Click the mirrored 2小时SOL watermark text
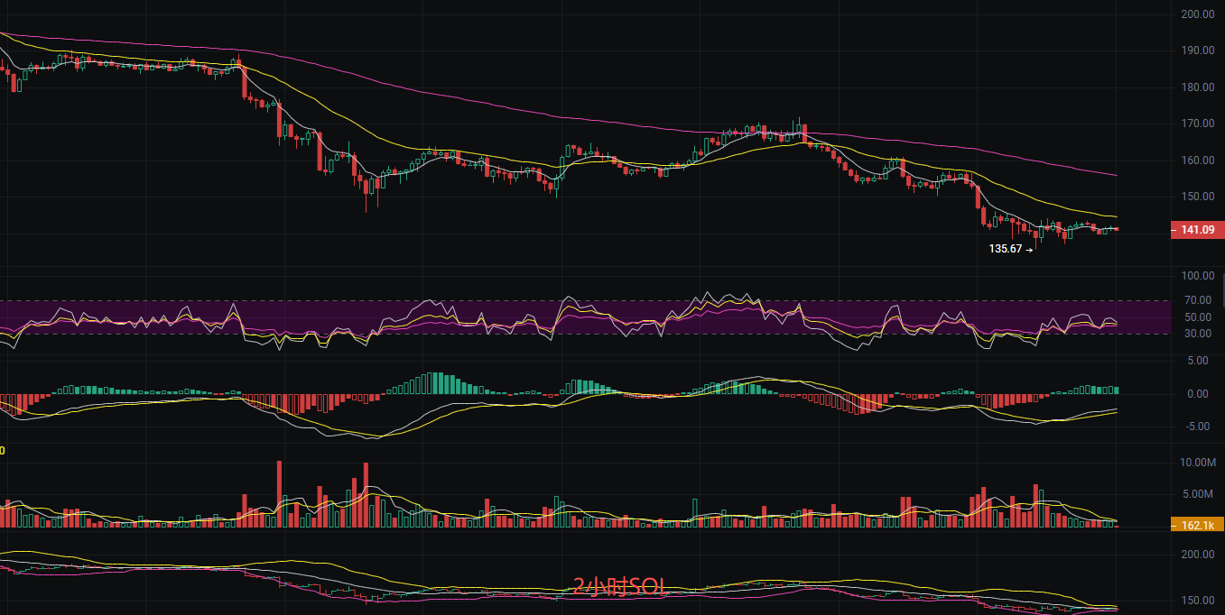This screenshot has width=1225, height=615. [618, 587]
